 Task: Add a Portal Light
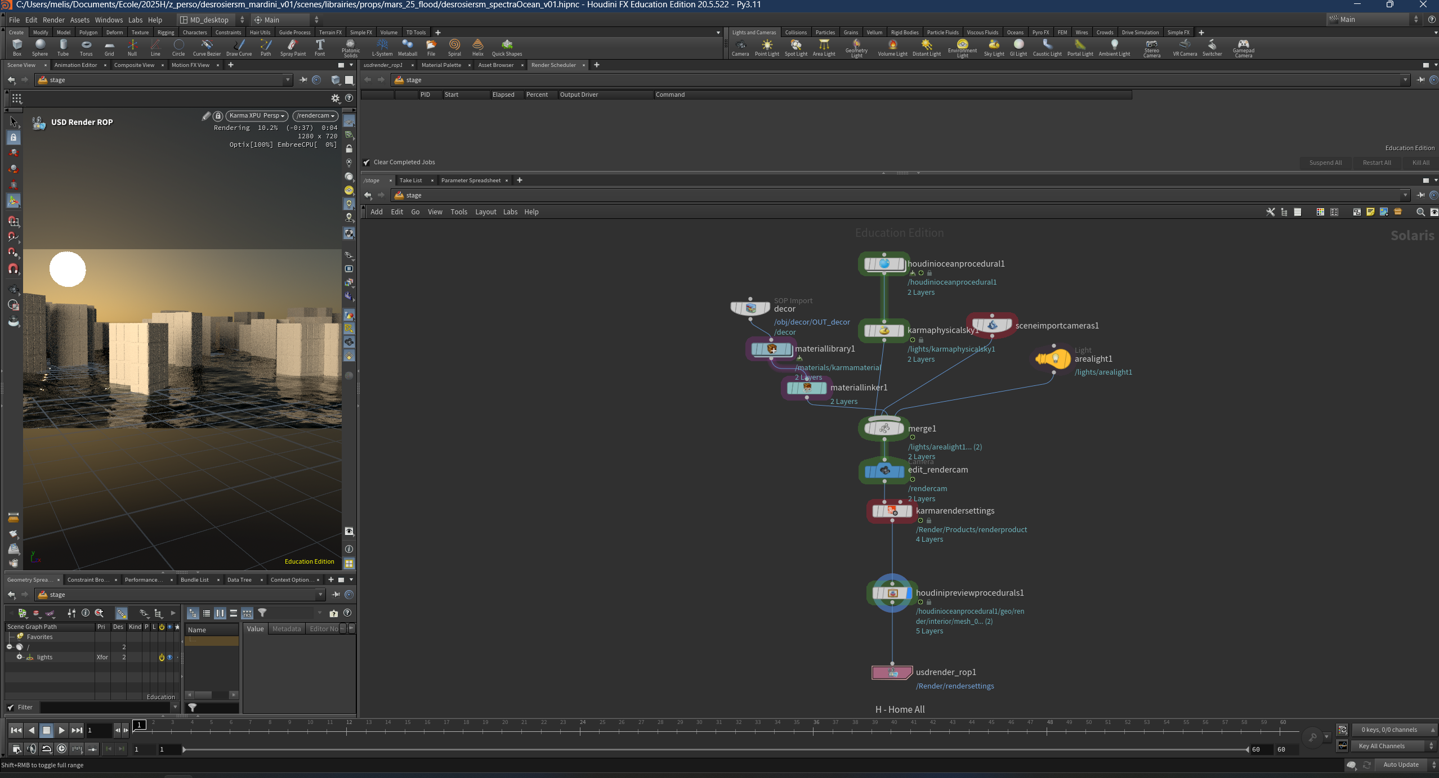(1080, 47)
